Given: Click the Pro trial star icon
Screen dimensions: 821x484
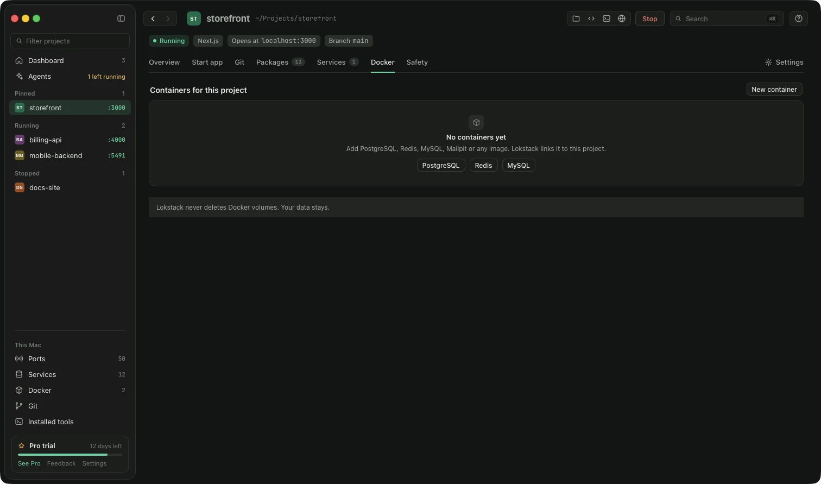Looking at the screenshot, I should pos(22,445).
